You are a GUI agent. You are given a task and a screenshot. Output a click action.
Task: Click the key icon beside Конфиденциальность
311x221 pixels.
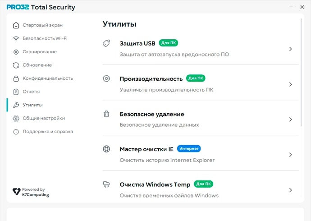[x=16, y=78]
